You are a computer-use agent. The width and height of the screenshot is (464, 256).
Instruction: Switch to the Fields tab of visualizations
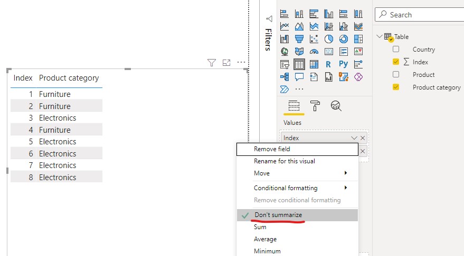click(x=294, y=106)
